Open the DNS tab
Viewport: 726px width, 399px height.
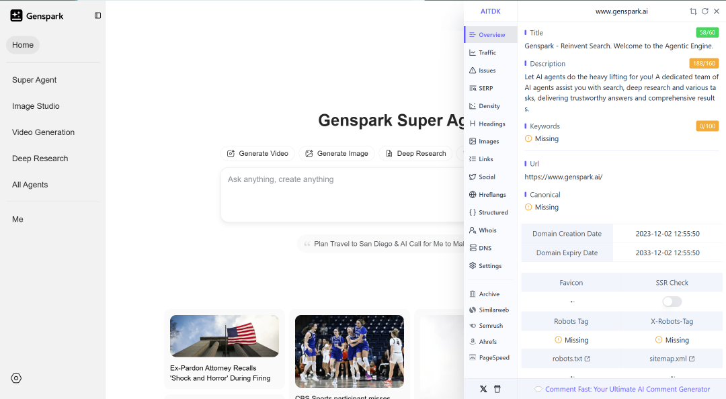coord(490,248)
